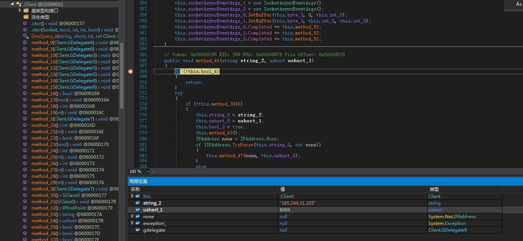
Task: Select method_33() : string in the tree
Action: click(x=67, y=214)
